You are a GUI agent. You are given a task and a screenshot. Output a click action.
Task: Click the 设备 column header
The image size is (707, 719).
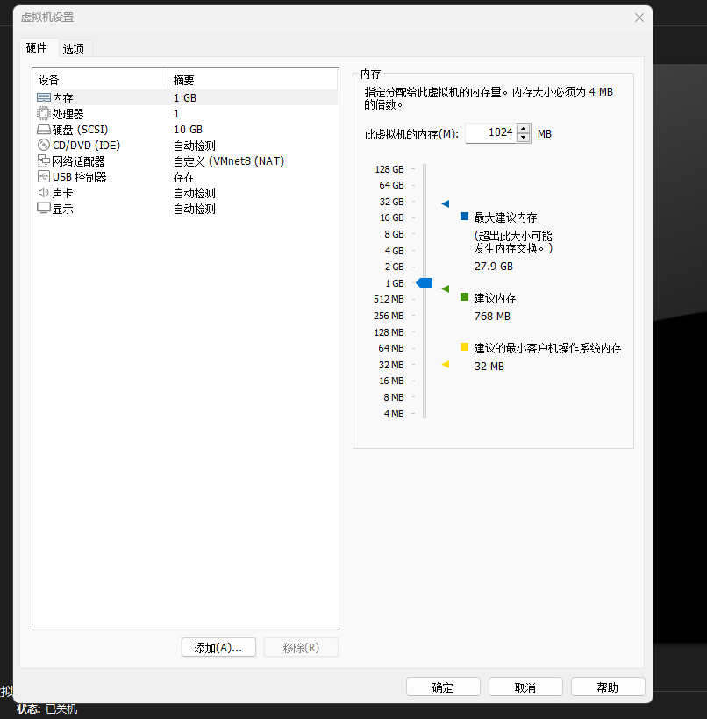(x=101, y=80)
